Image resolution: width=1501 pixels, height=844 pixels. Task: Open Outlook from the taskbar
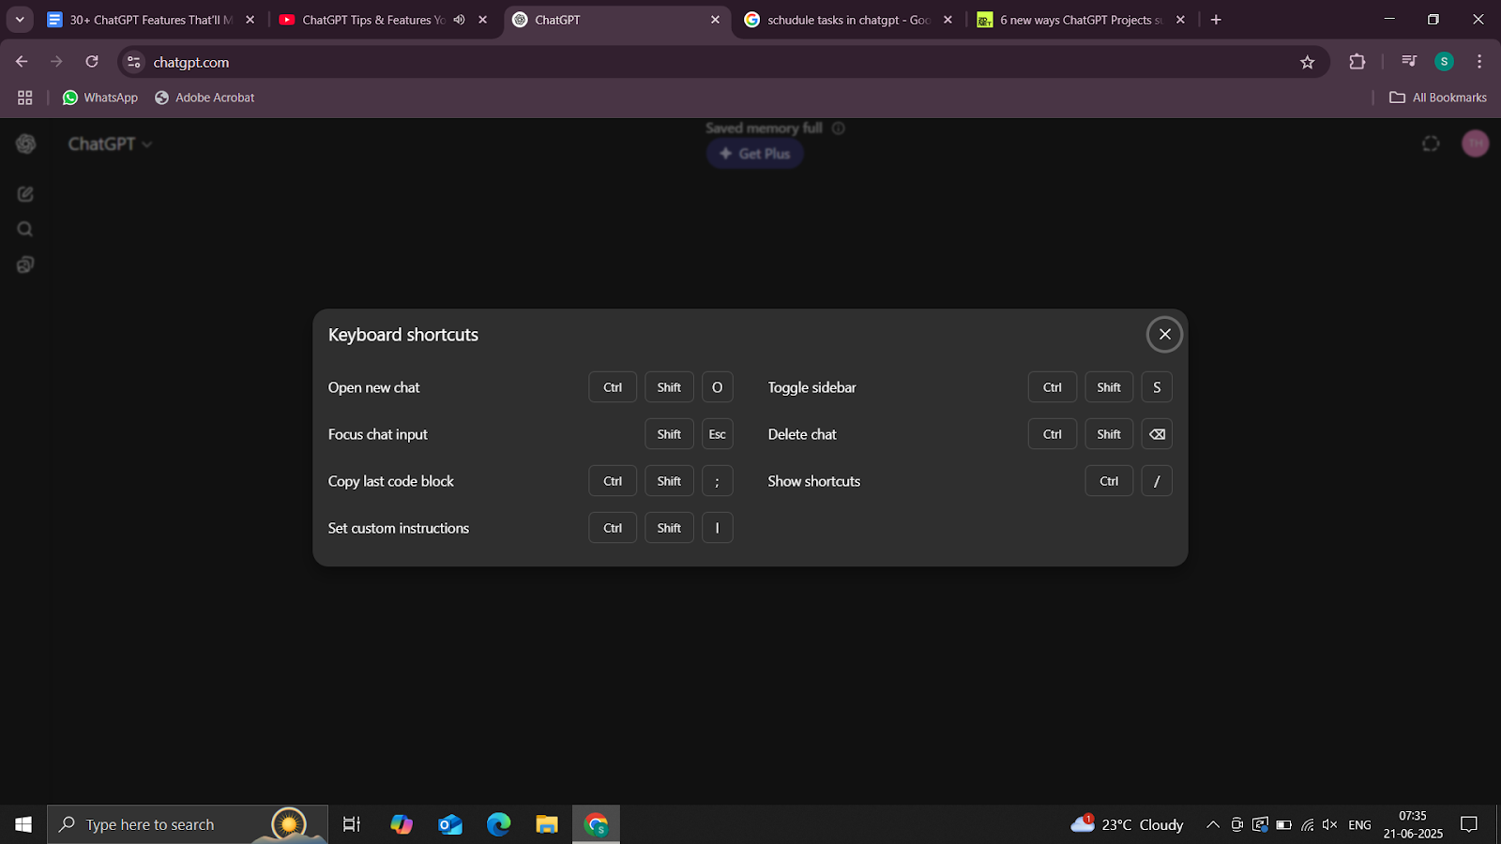click(450, 824)
